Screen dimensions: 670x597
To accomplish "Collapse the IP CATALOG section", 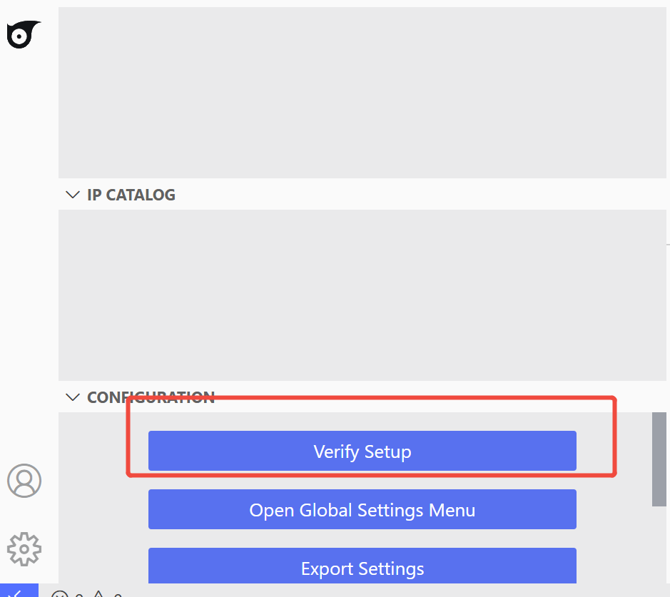I will (72, 194).
